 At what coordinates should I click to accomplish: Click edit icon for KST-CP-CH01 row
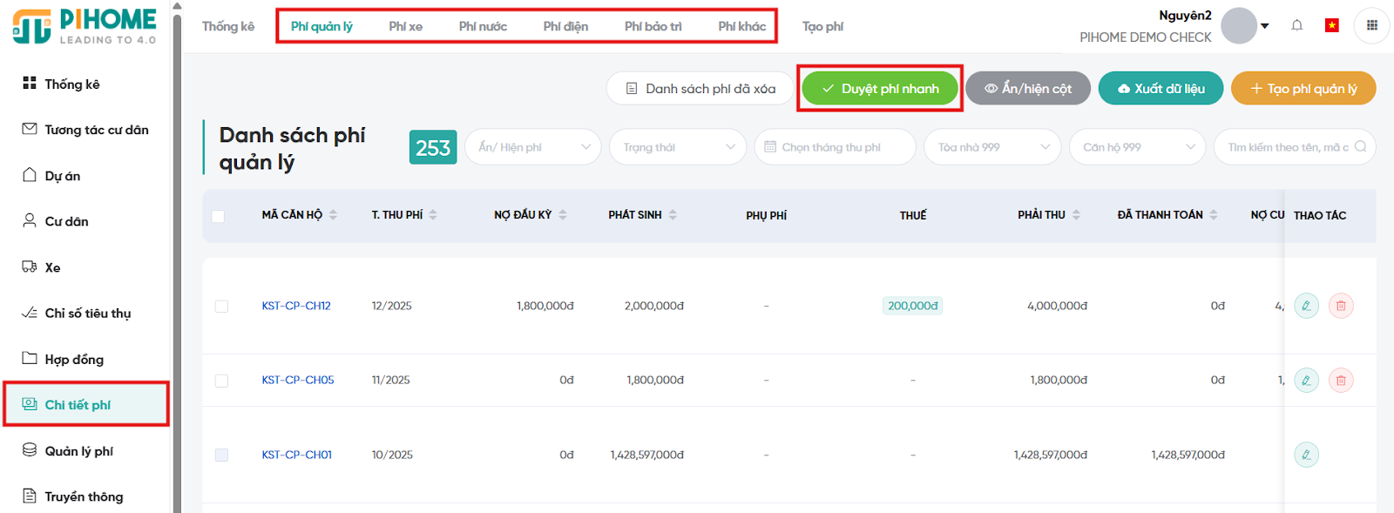pyautogui.click(x=1306, y=455)
